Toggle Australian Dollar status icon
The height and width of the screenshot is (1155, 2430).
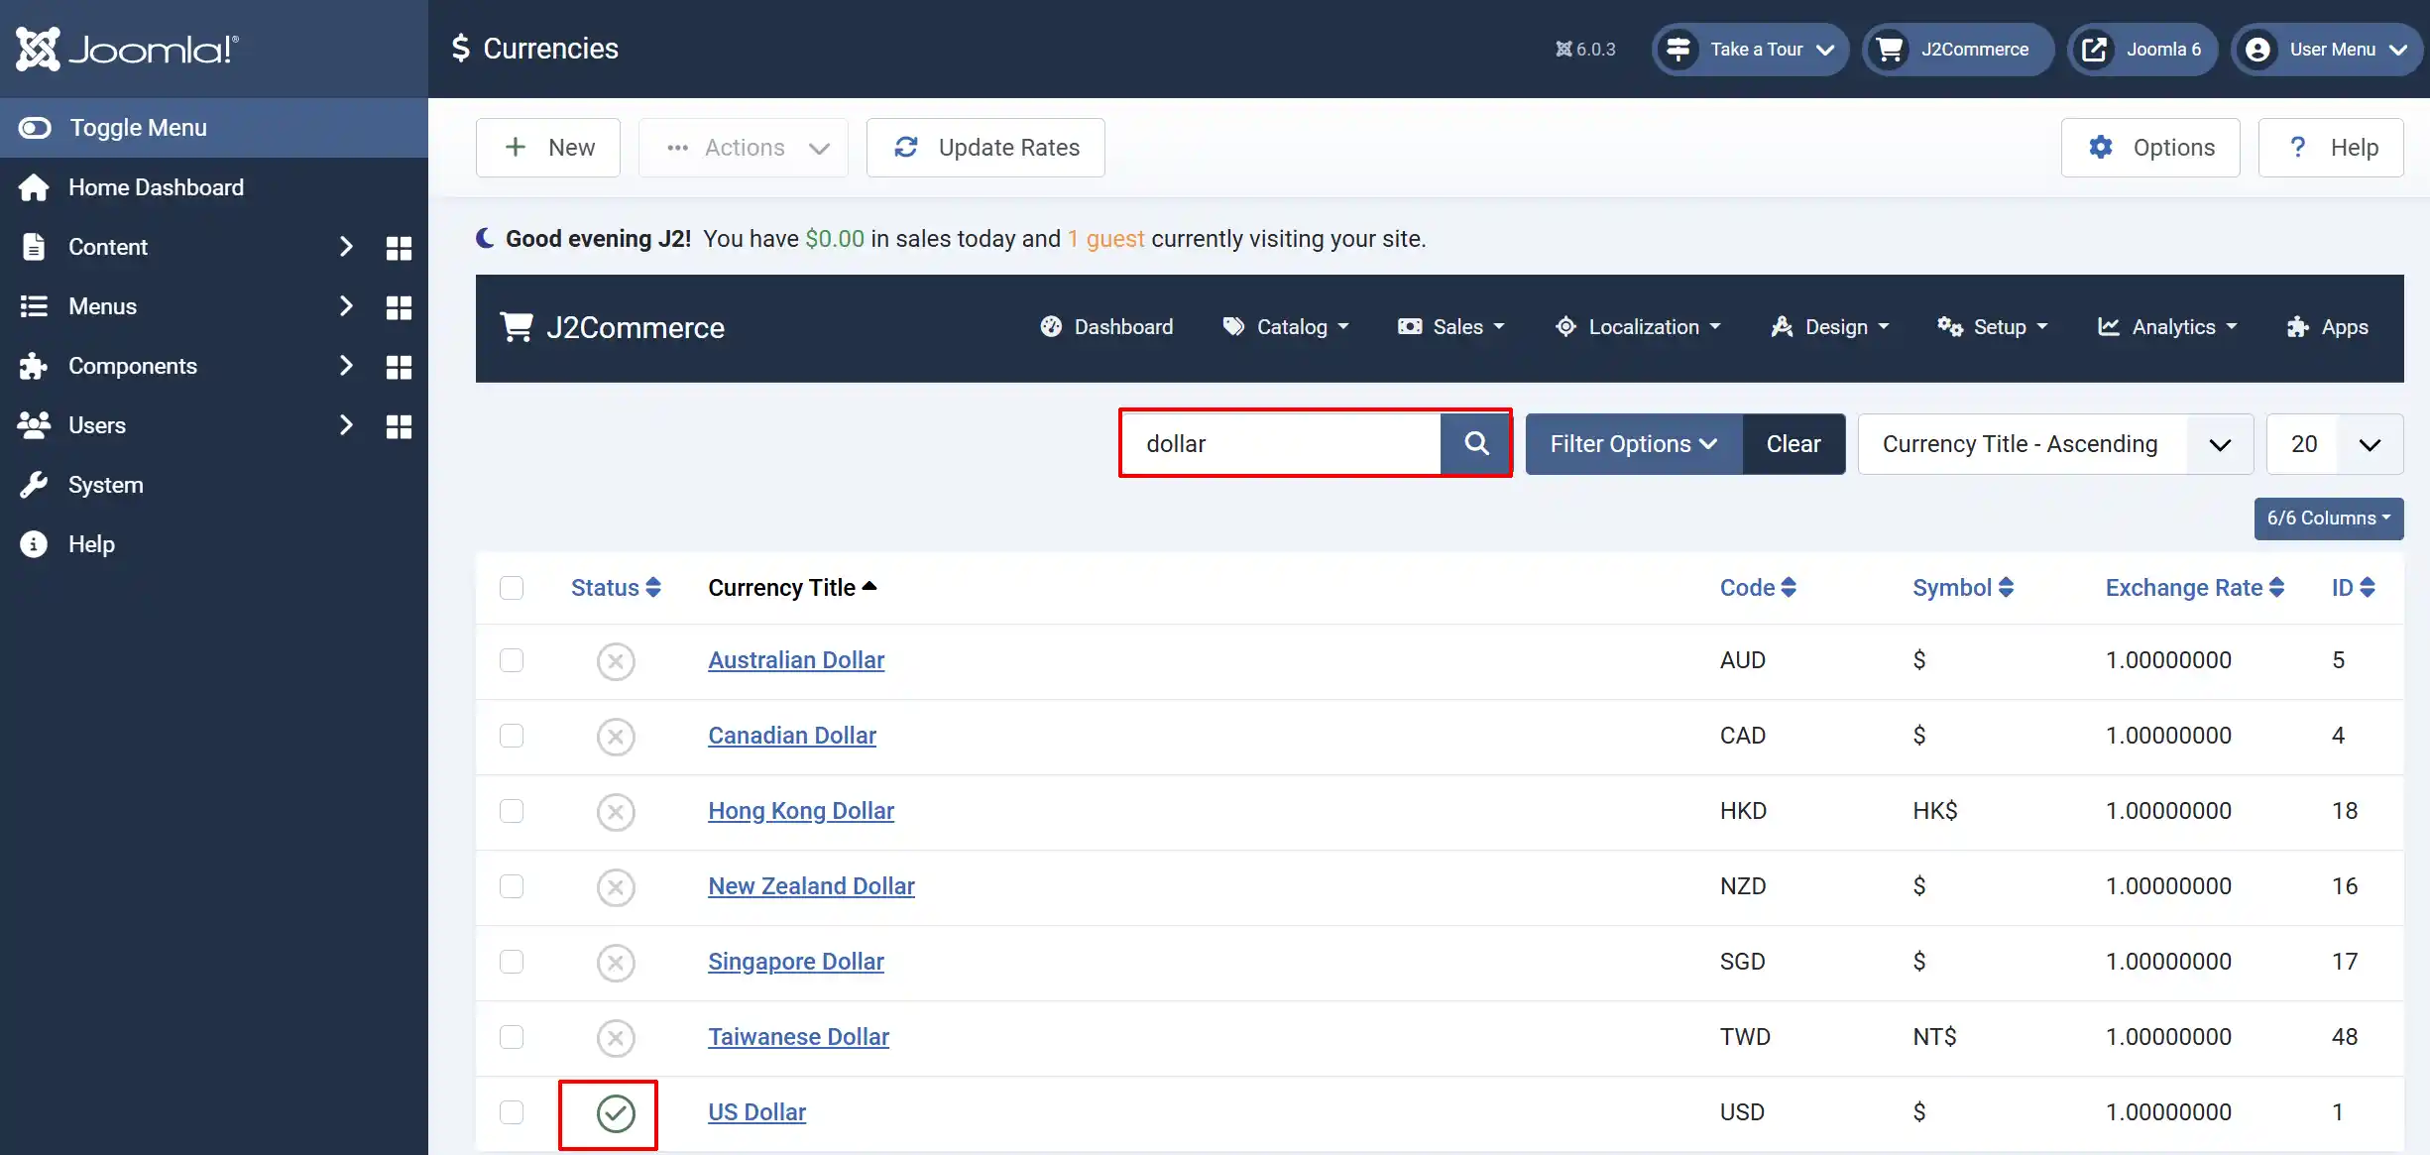616,661
